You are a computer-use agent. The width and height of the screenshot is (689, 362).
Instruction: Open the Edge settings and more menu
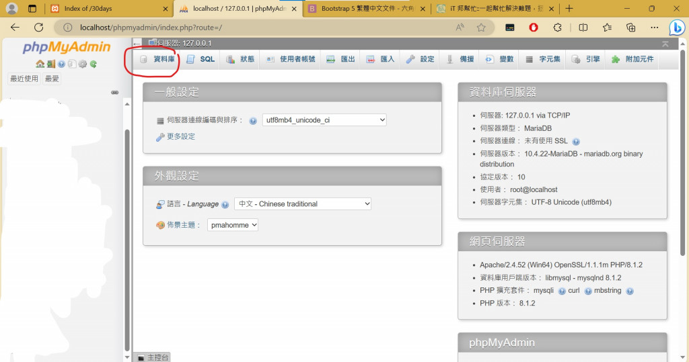click(654, 28)
